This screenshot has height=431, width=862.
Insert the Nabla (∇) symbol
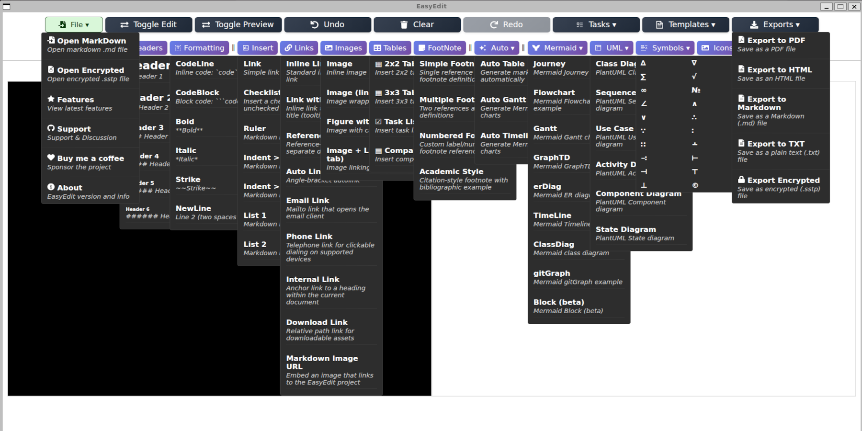coord(694,63)
